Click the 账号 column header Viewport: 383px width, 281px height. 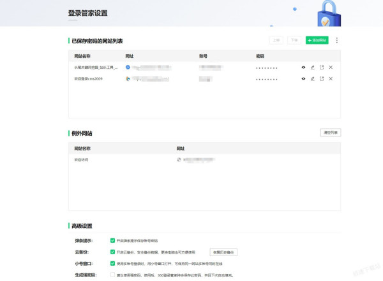click(x=203, y=56)
